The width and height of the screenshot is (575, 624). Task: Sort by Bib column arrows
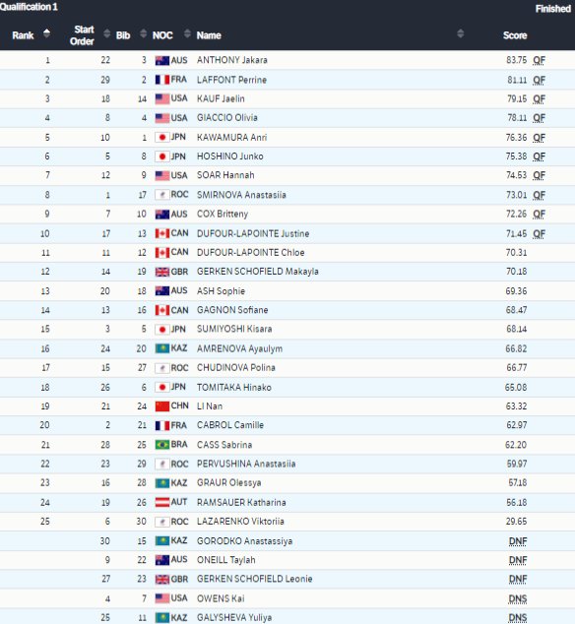pyautogui.click(x=144, y=33)
